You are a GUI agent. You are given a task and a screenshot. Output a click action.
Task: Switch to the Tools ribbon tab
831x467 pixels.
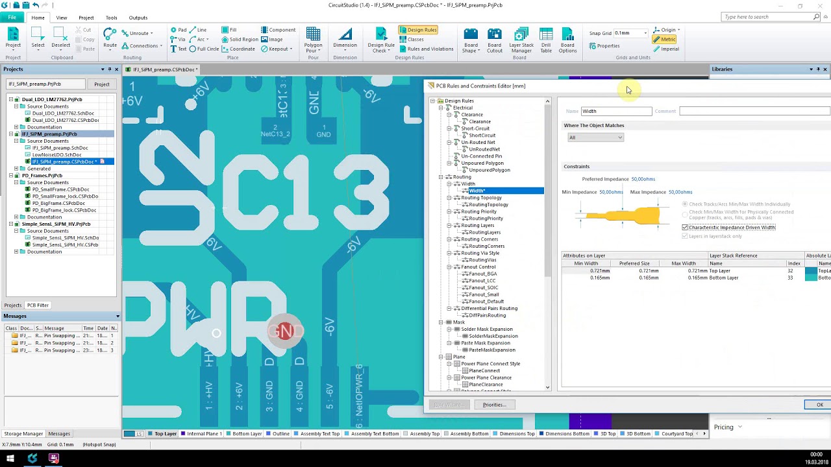[x=111, y=18]
